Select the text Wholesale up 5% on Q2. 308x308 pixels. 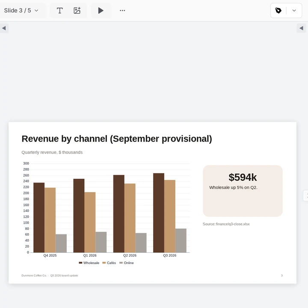[x=233, y=187]
